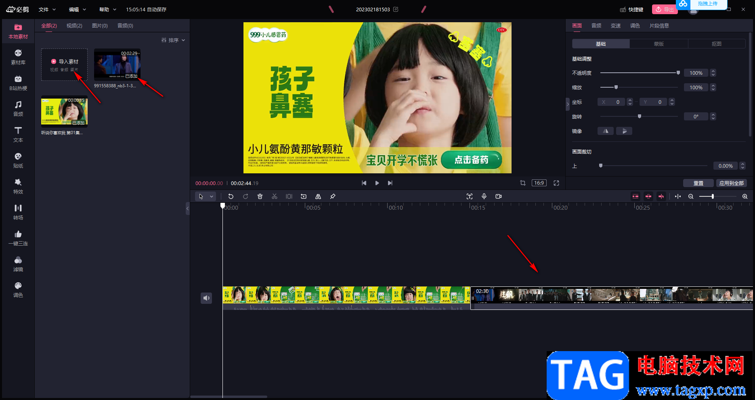Start voice recording with microphone icon
The width and height of the screenshot is (755, 400).
pyautogui.click(x=484, y=196)
